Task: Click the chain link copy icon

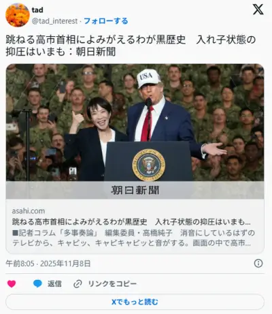Action: tap(78, 284)
